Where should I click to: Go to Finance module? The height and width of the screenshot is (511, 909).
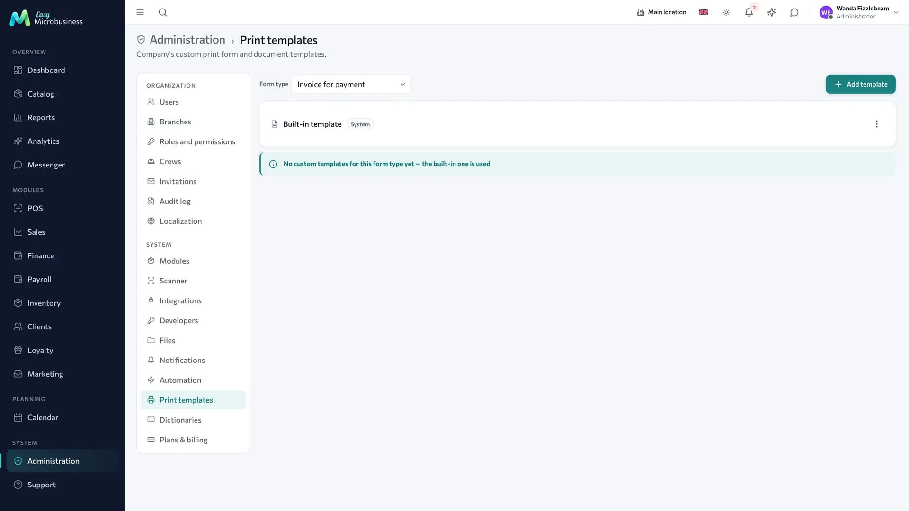click(x=62, y=255)
